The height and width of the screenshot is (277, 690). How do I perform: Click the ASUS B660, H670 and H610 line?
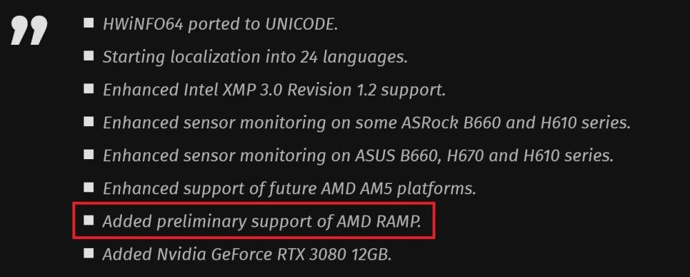(358, 156)
